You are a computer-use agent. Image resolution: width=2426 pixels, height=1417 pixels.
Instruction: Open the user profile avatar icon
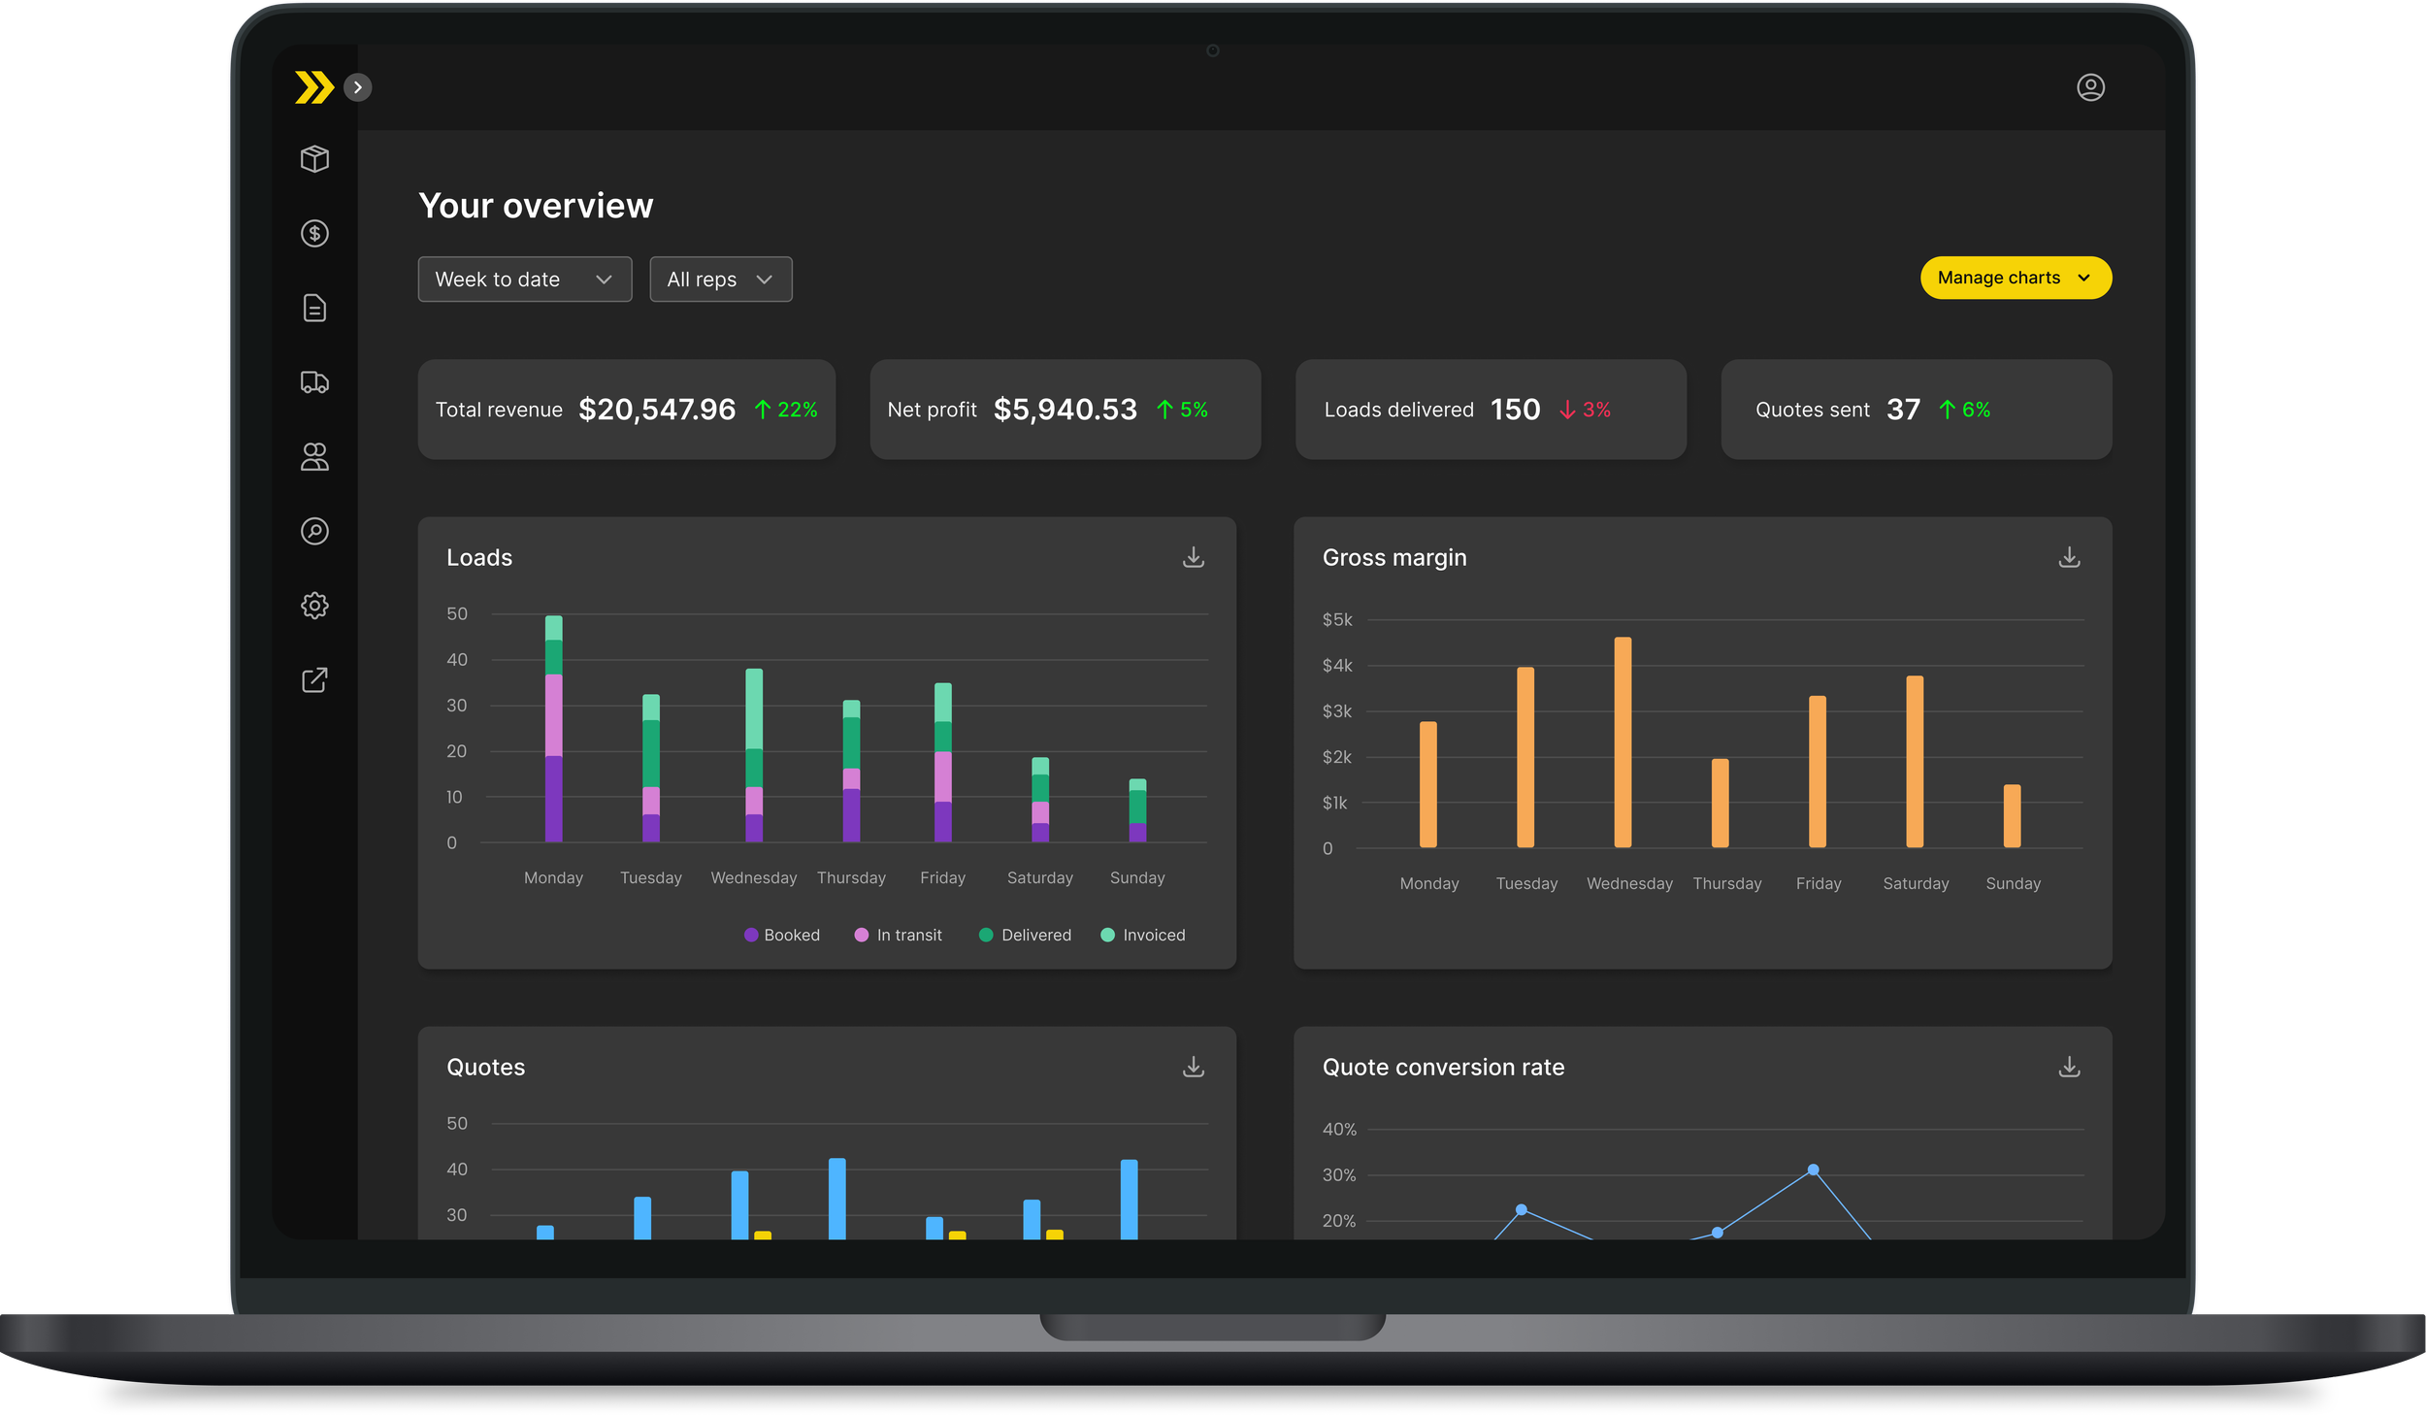pos(2090,87)
